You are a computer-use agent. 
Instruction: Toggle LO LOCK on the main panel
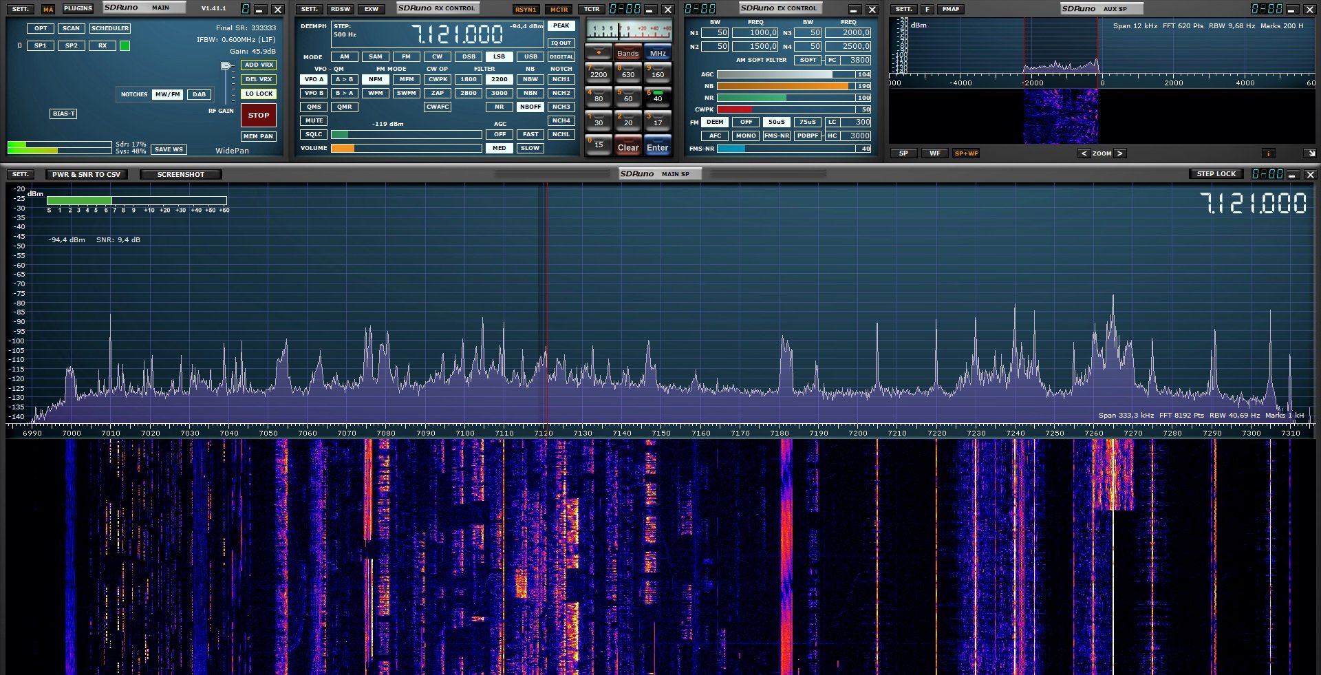pyautogui.click(x=259, y=94)
